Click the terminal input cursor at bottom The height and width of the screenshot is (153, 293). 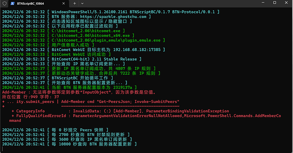[x=2, y=149]
